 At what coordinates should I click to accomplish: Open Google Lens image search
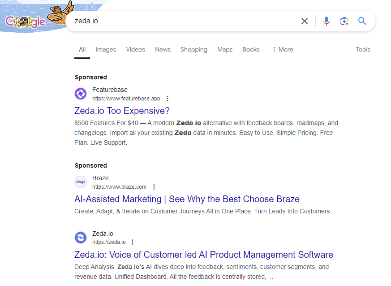344,21
